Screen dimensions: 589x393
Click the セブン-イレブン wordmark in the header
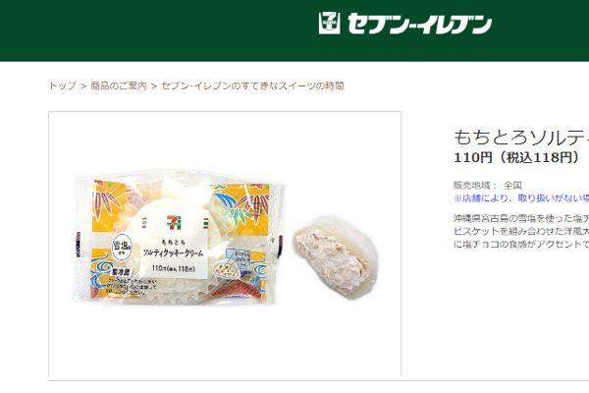click(x=419, y=24)
